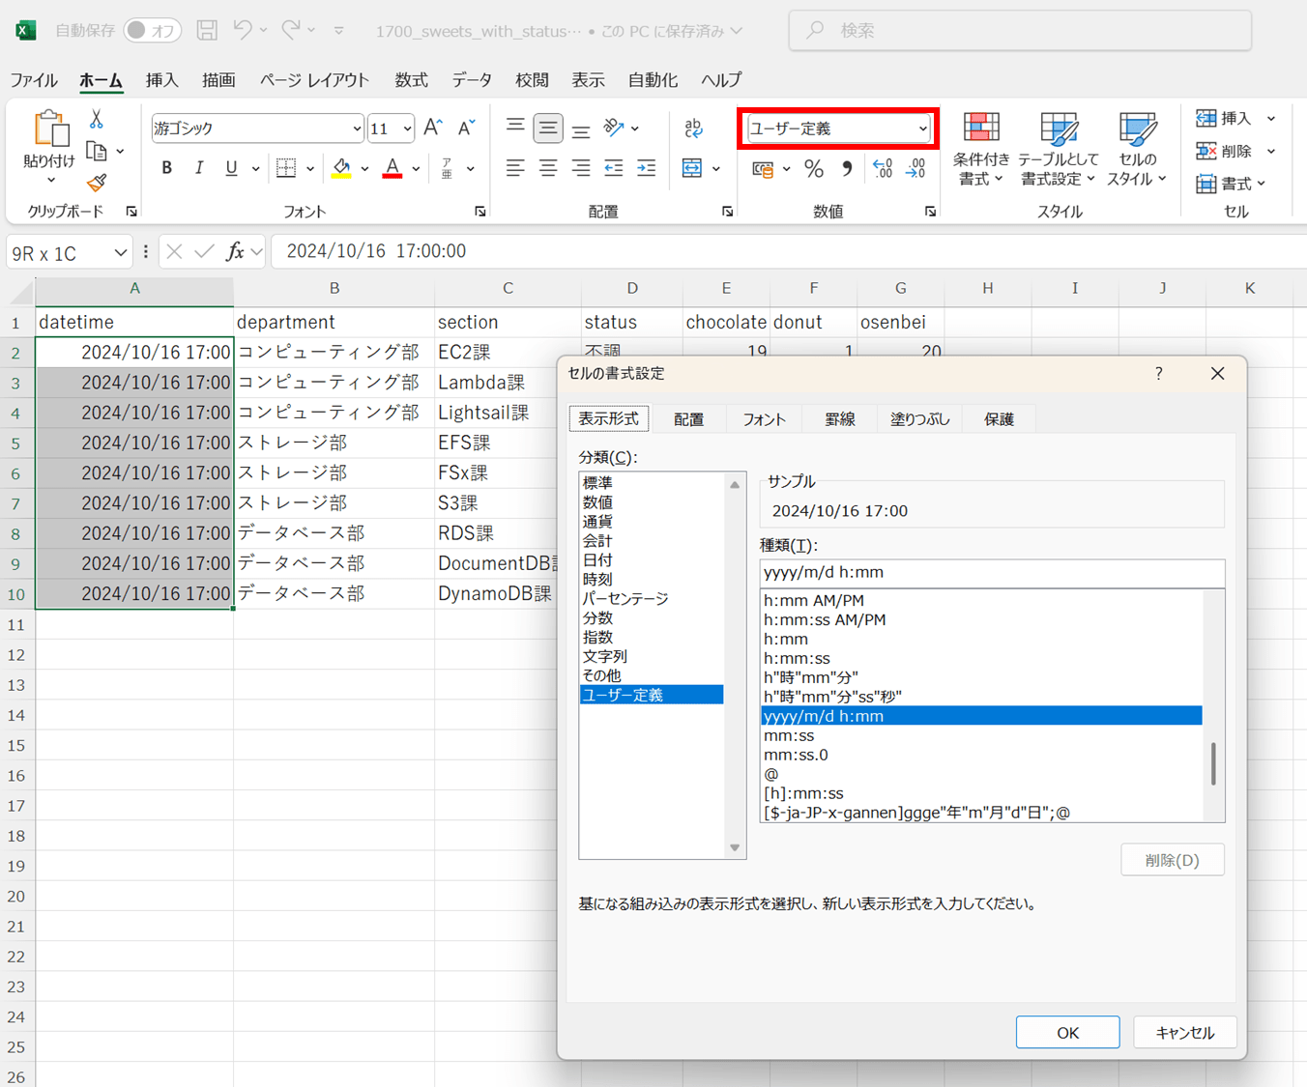Align text to middle vertically icon
Screen dimensions: 1307x1087
coord(548,128)
